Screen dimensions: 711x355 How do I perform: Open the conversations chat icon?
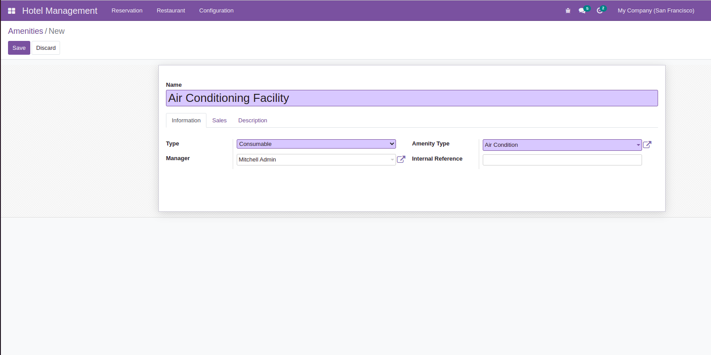(x=582, y=11)
